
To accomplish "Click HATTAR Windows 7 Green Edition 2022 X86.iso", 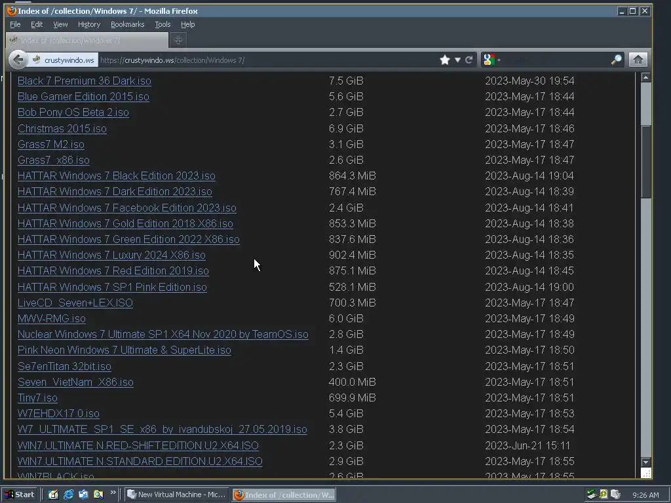I will point(128,240).
